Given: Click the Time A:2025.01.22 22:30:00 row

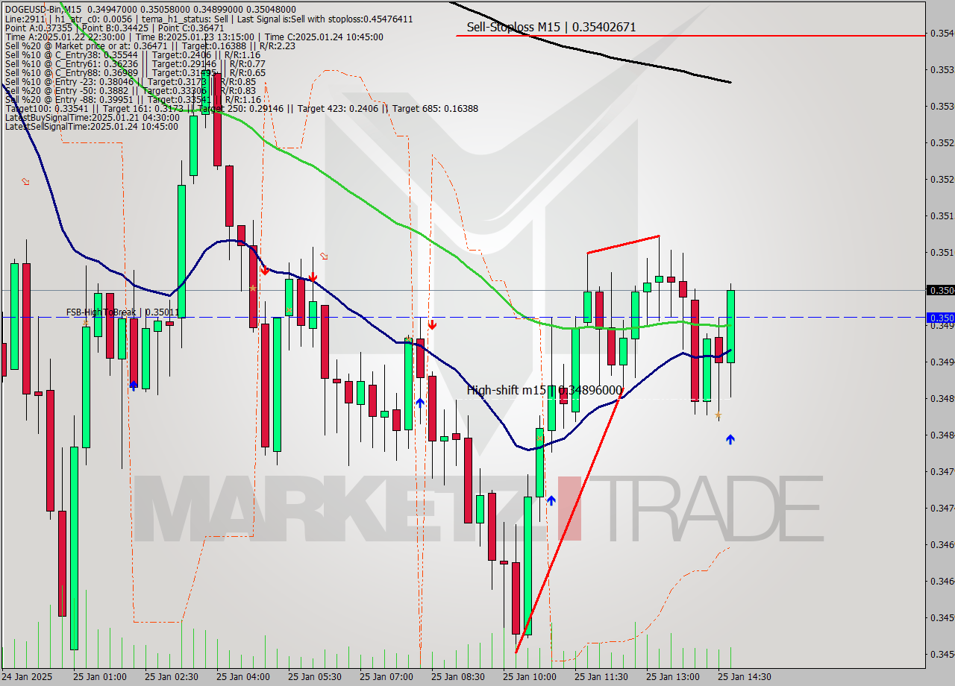Looking at the screenshot, I should coord(194,37).
